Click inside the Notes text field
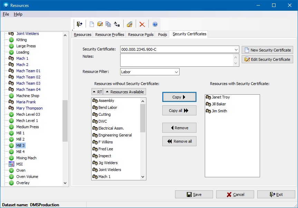The height and width of the screenshot is (208, 298). click(x=177, y=60)
